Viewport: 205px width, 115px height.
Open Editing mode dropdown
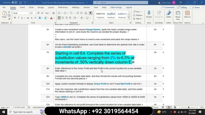(x=184, y=7)
